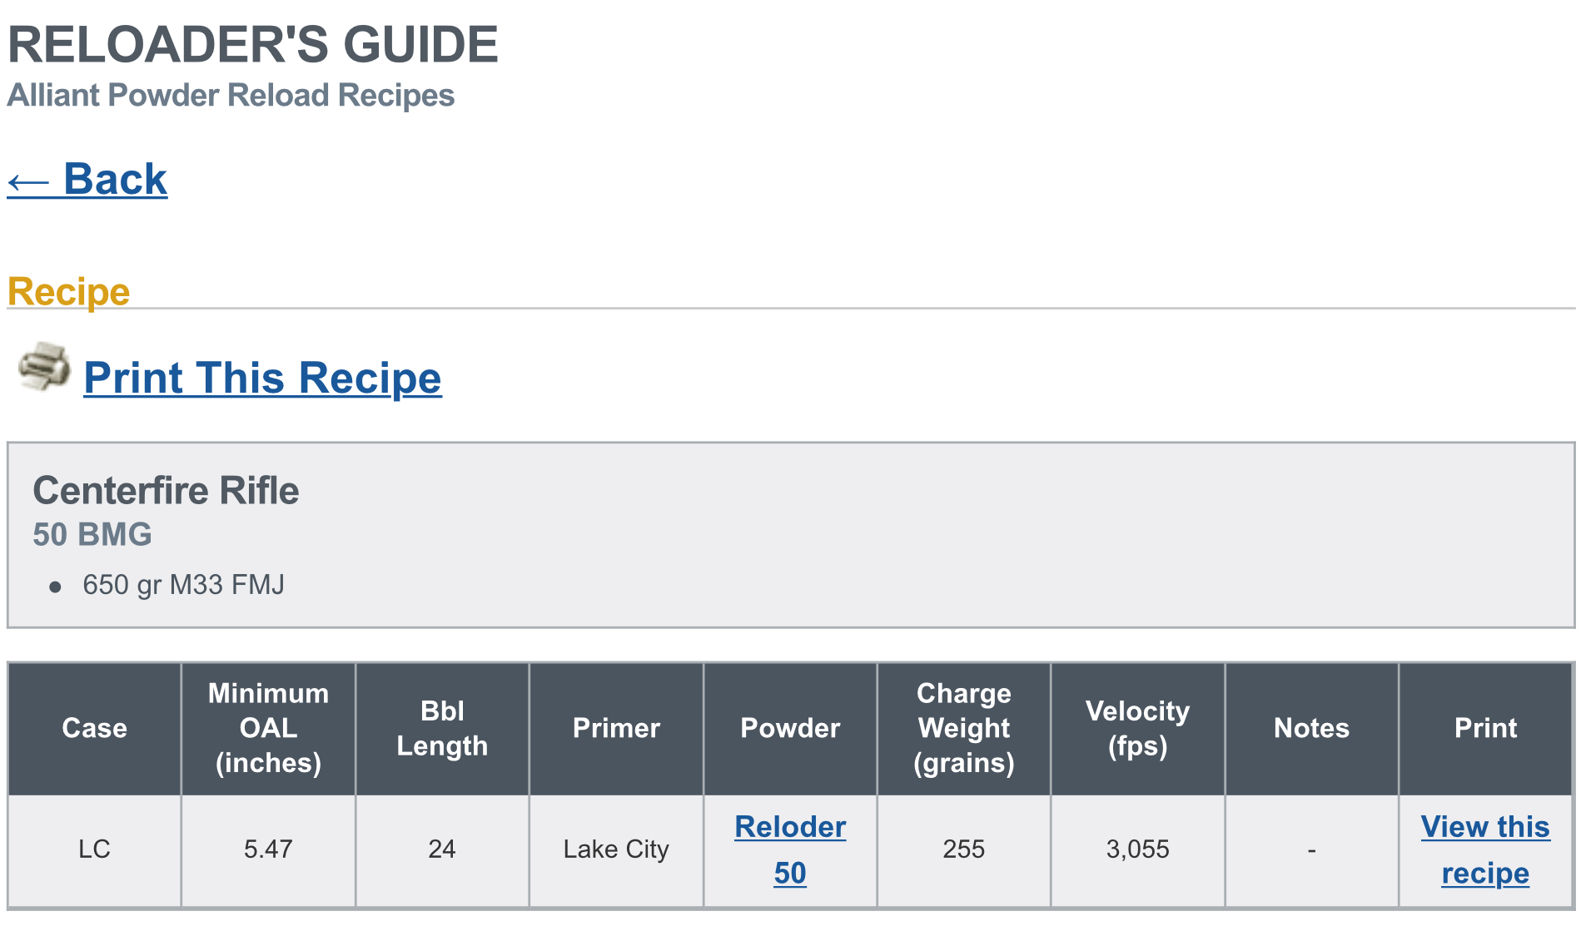Viewport: 1591px width, 926px height.
Task: Click the 650 gr M33 FMJ bullet item
Action: 183,585
